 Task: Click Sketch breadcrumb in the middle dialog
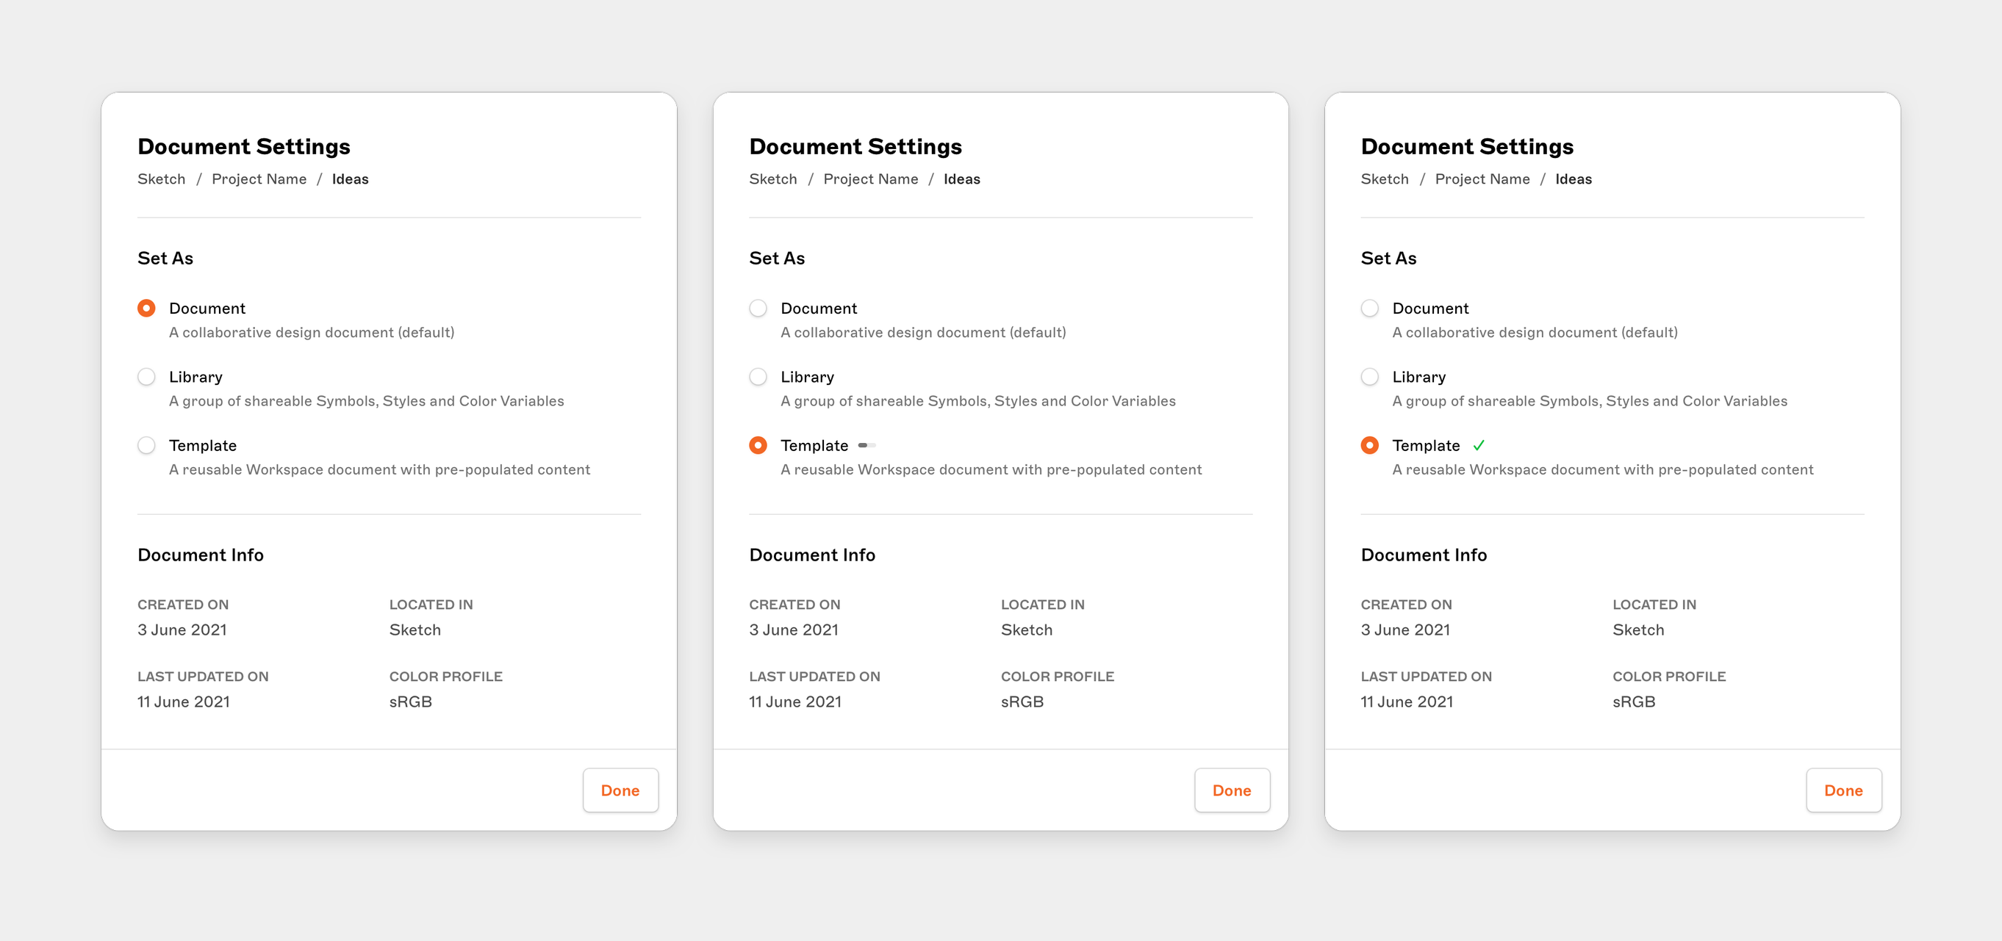tap(773, 179)
